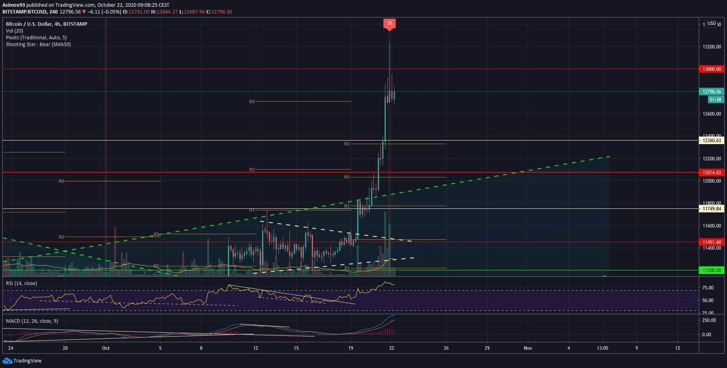
Task: Click the Nov label on the time axis
Action: [x=528, y=348]
